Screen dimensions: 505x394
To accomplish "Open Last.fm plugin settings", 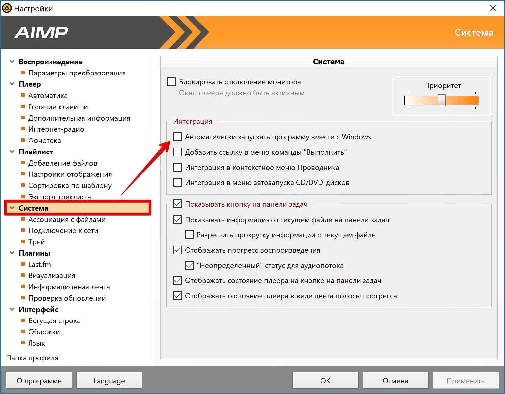I will [x=40, y=264].
